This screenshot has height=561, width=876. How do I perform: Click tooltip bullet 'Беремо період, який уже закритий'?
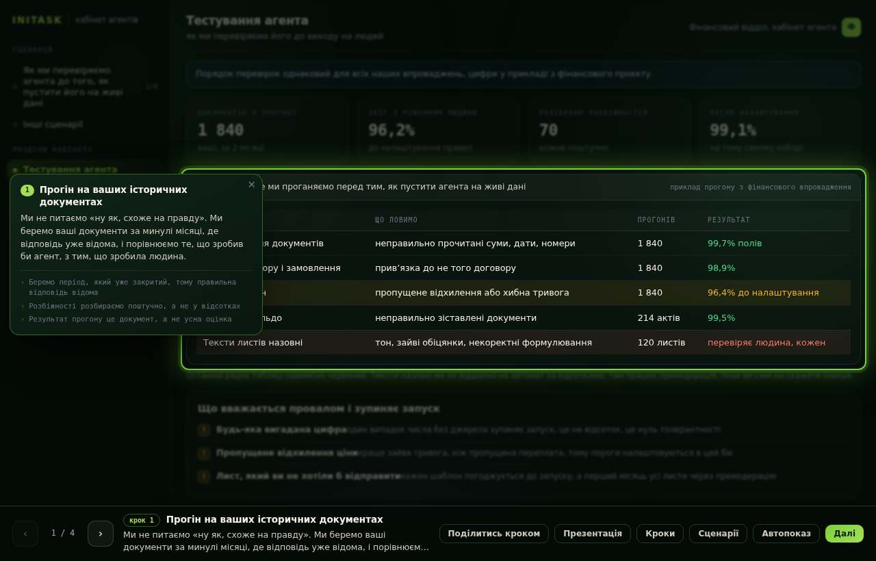coord(132,287)
